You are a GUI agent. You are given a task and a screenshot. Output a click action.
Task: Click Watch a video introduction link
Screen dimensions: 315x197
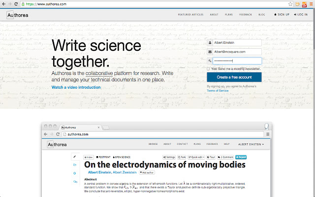coord(76,87)
